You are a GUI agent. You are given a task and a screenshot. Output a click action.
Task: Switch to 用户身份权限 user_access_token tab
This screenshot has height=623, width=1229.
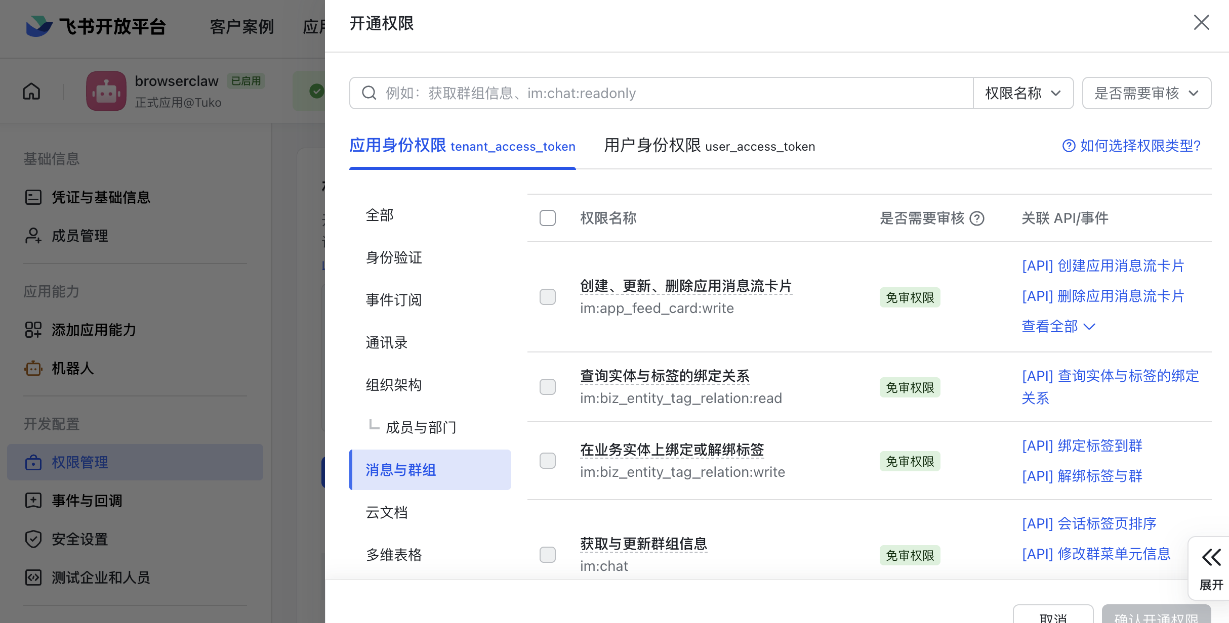(710, 146)
